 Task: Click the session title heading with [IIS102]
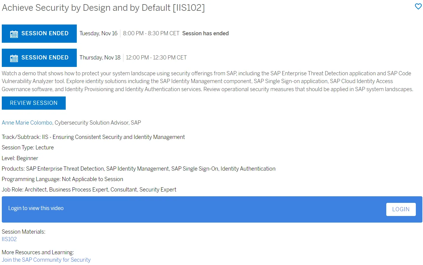[x=103, y=8]
